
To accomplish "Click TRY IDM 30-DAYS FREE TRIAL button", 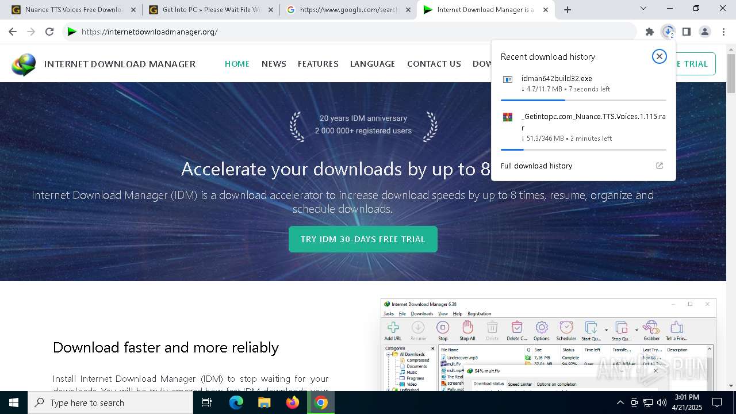I will tap(363, 239).
